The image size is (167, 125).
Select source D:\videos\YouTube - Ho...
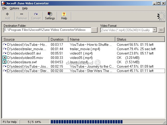tap(27, 44)
